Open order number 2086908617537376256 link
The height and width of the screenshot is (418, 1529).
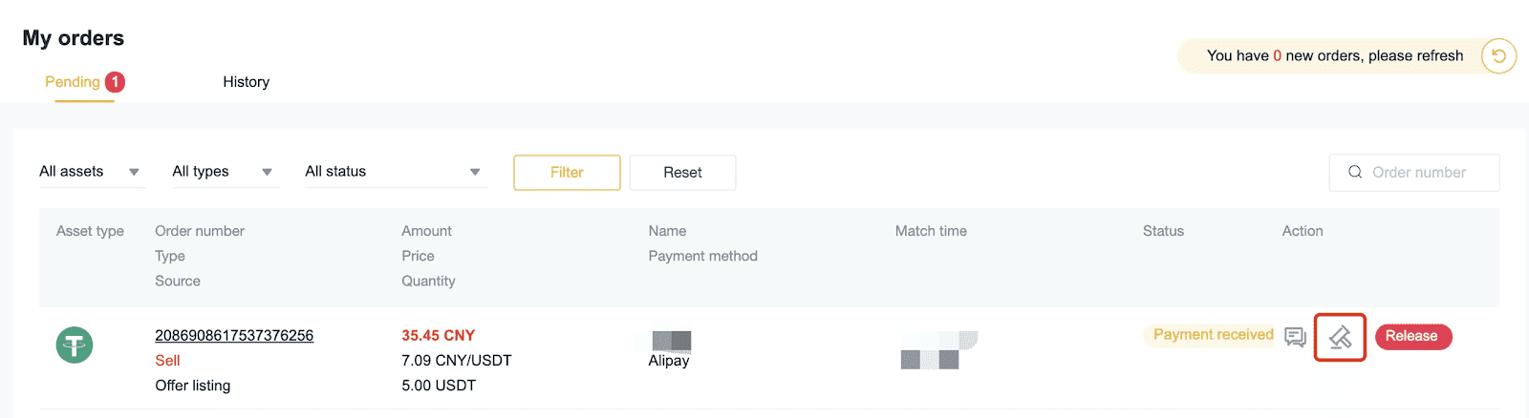(x=234, y=335)
